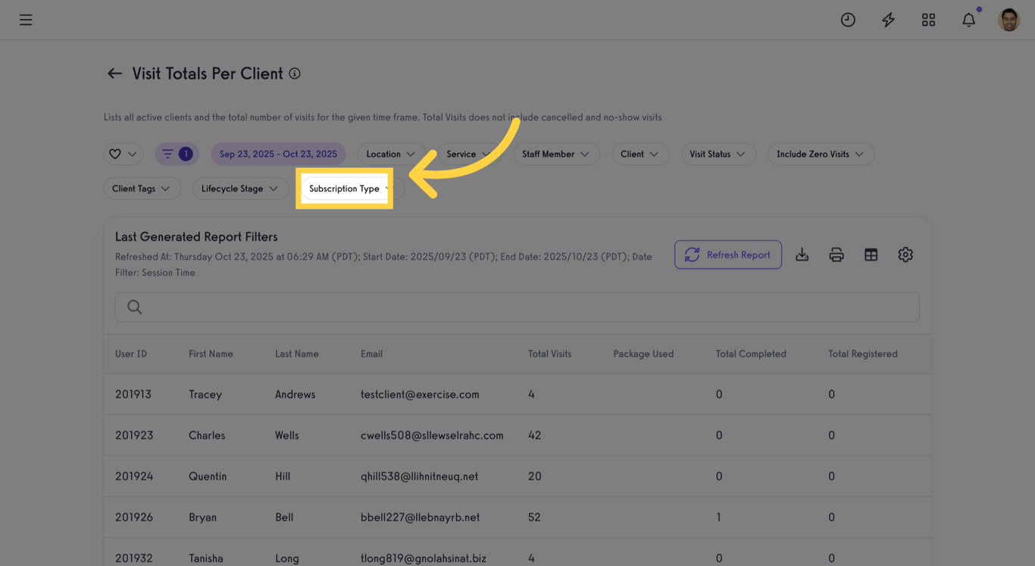Click the Refresh Report button

coord(727,255)
